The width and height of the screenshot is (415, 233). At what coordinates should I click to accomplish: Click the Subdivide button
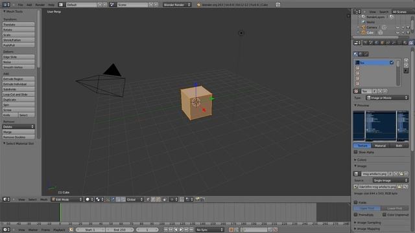click(x=19, y=89)
